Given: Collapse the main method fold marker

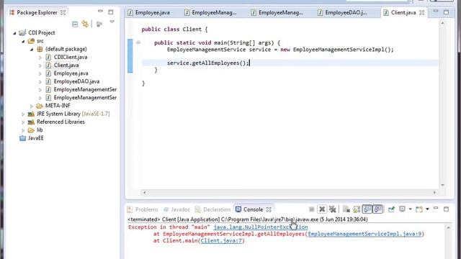Looking at the screenshot, I should click(138, 42).
